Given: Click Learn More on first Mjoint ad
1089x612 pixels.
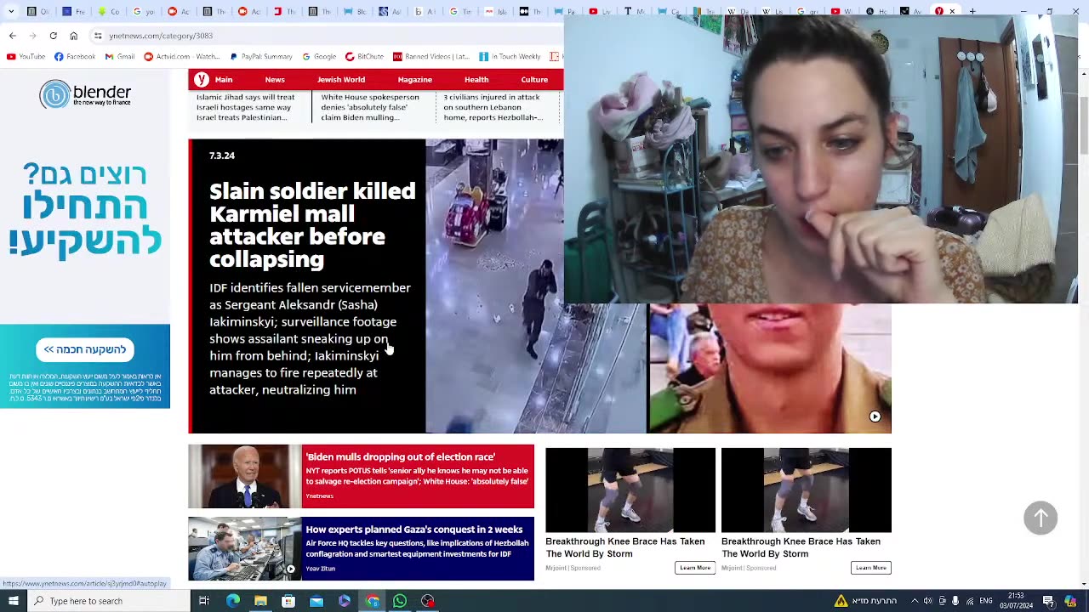Looking at the screenshot, I should coord(695,568).
